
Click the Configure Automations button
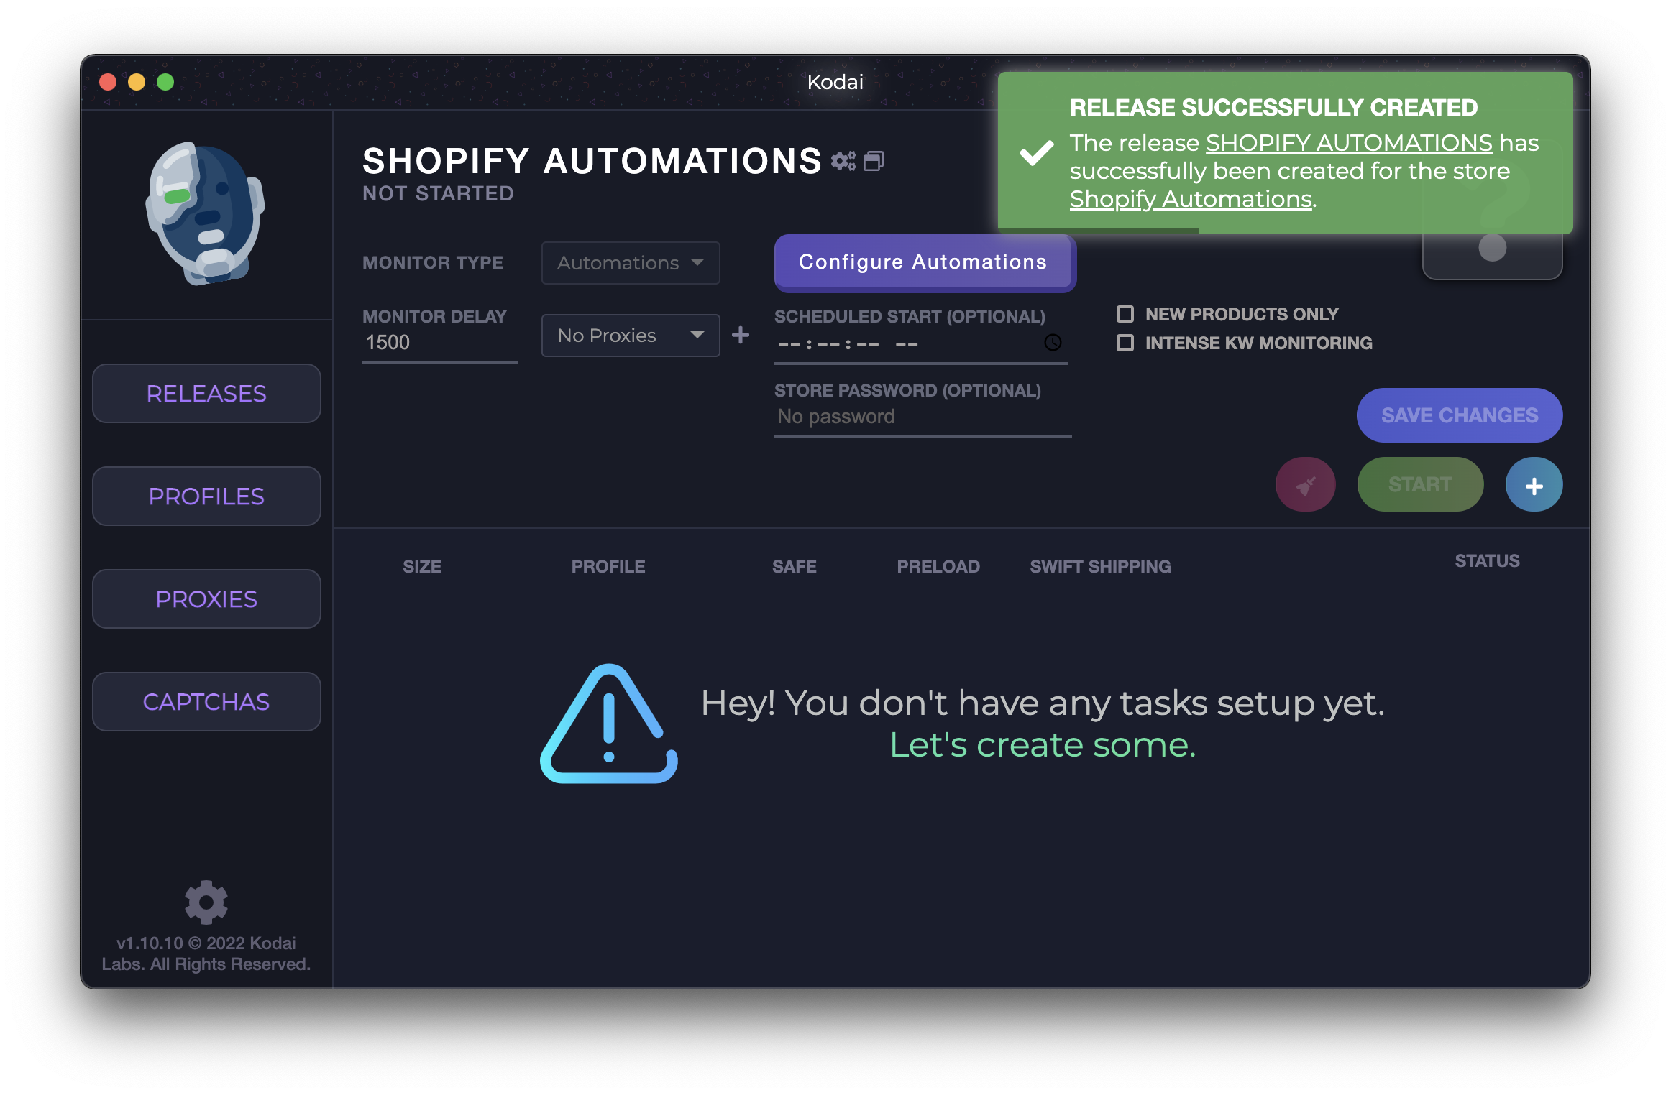click(925, 262)
